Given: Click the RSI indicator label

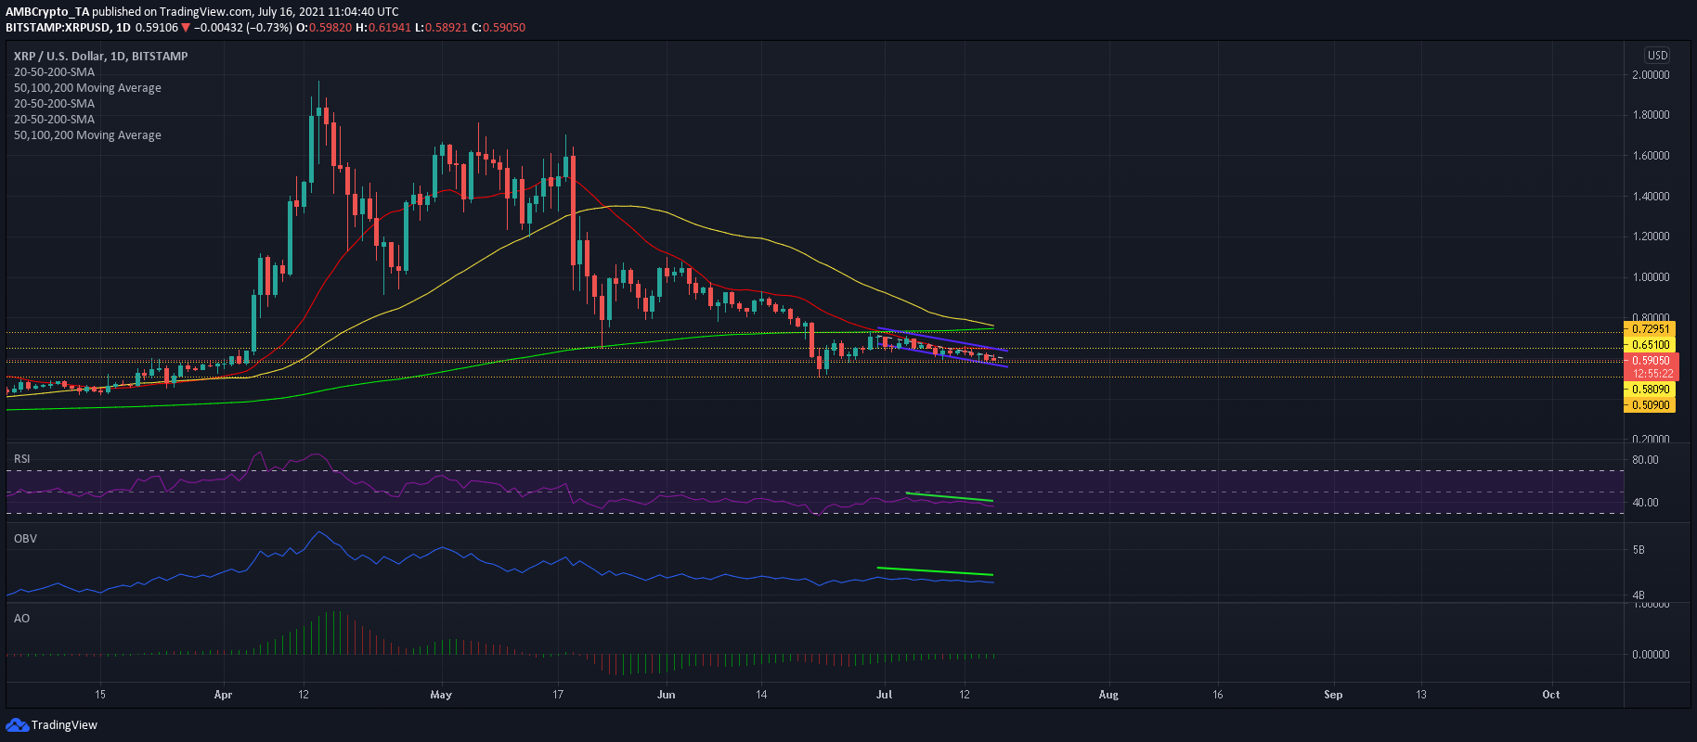Looking at the screenshot, I should point(21,459).
